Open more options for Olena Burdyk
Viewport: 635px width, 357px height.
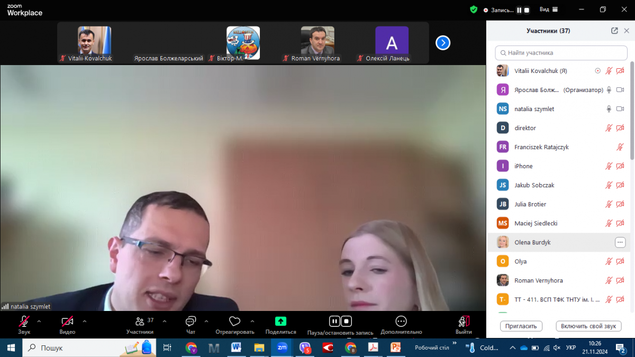point(620,242)
